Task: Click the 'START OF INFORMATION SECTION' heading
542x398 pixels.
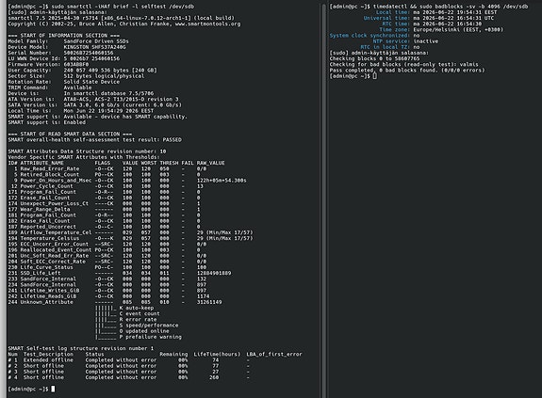Action: point(63,36)
